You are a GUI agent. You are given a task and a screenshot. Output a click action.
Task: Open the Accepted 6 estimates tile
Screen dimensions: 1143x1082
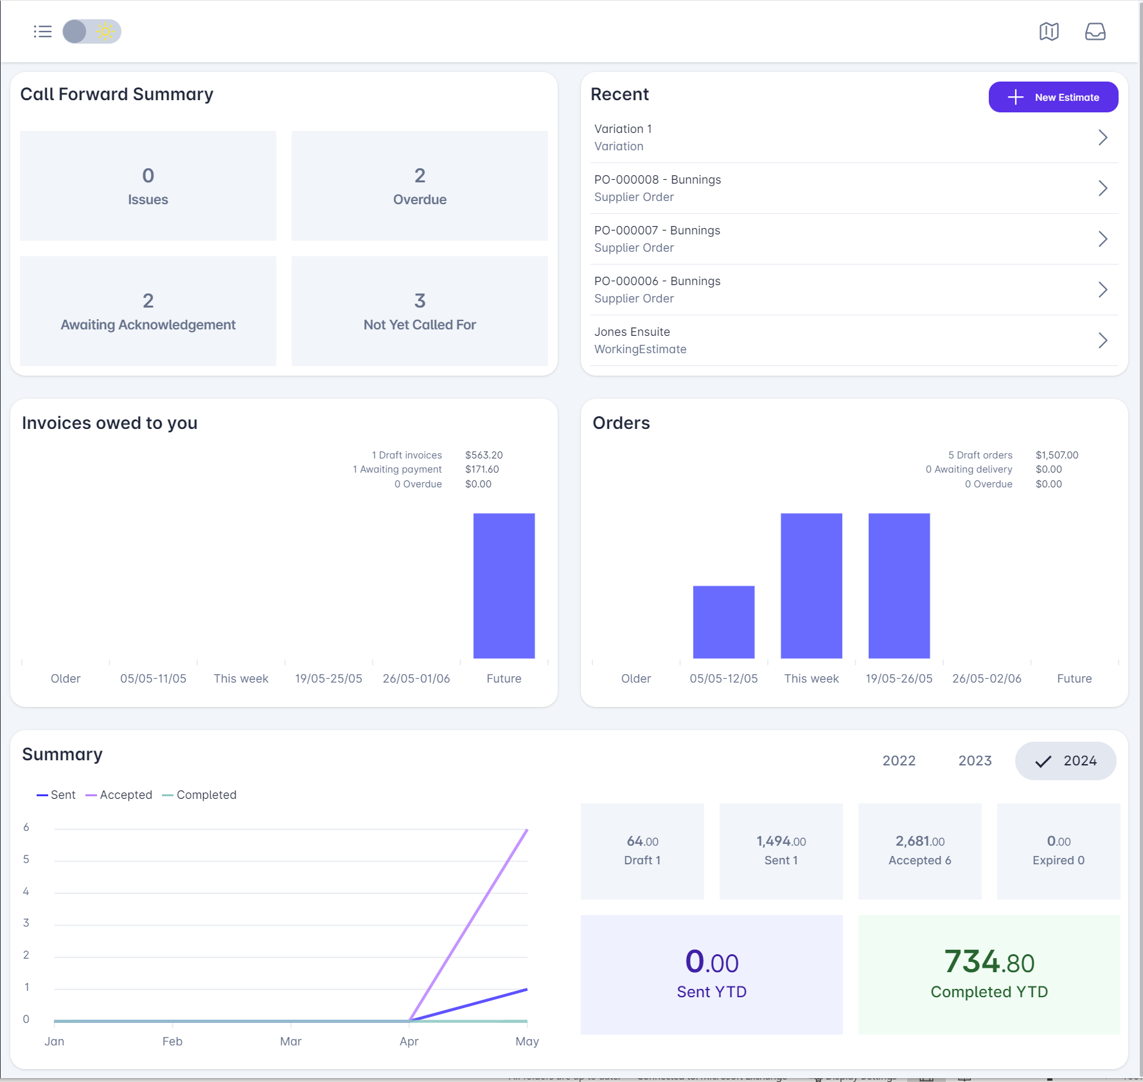click(x=919, y=851)
